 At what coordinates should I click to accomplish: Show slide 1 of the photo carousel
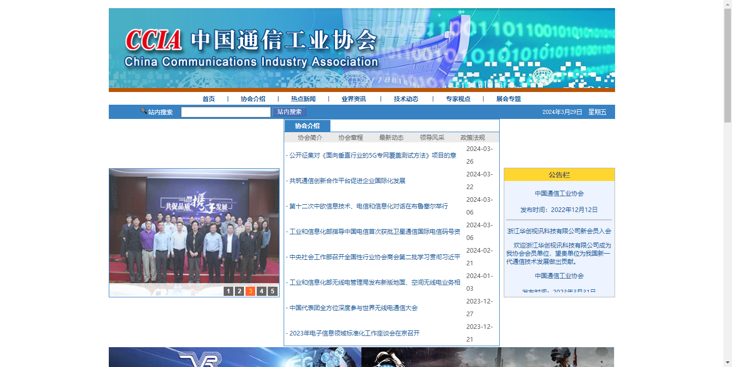(228, 291)
